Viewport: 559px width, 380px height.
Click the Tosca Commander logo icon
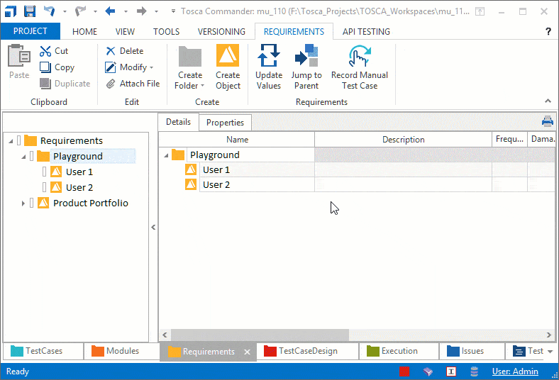pyautogui.click(x=11, y=11)
